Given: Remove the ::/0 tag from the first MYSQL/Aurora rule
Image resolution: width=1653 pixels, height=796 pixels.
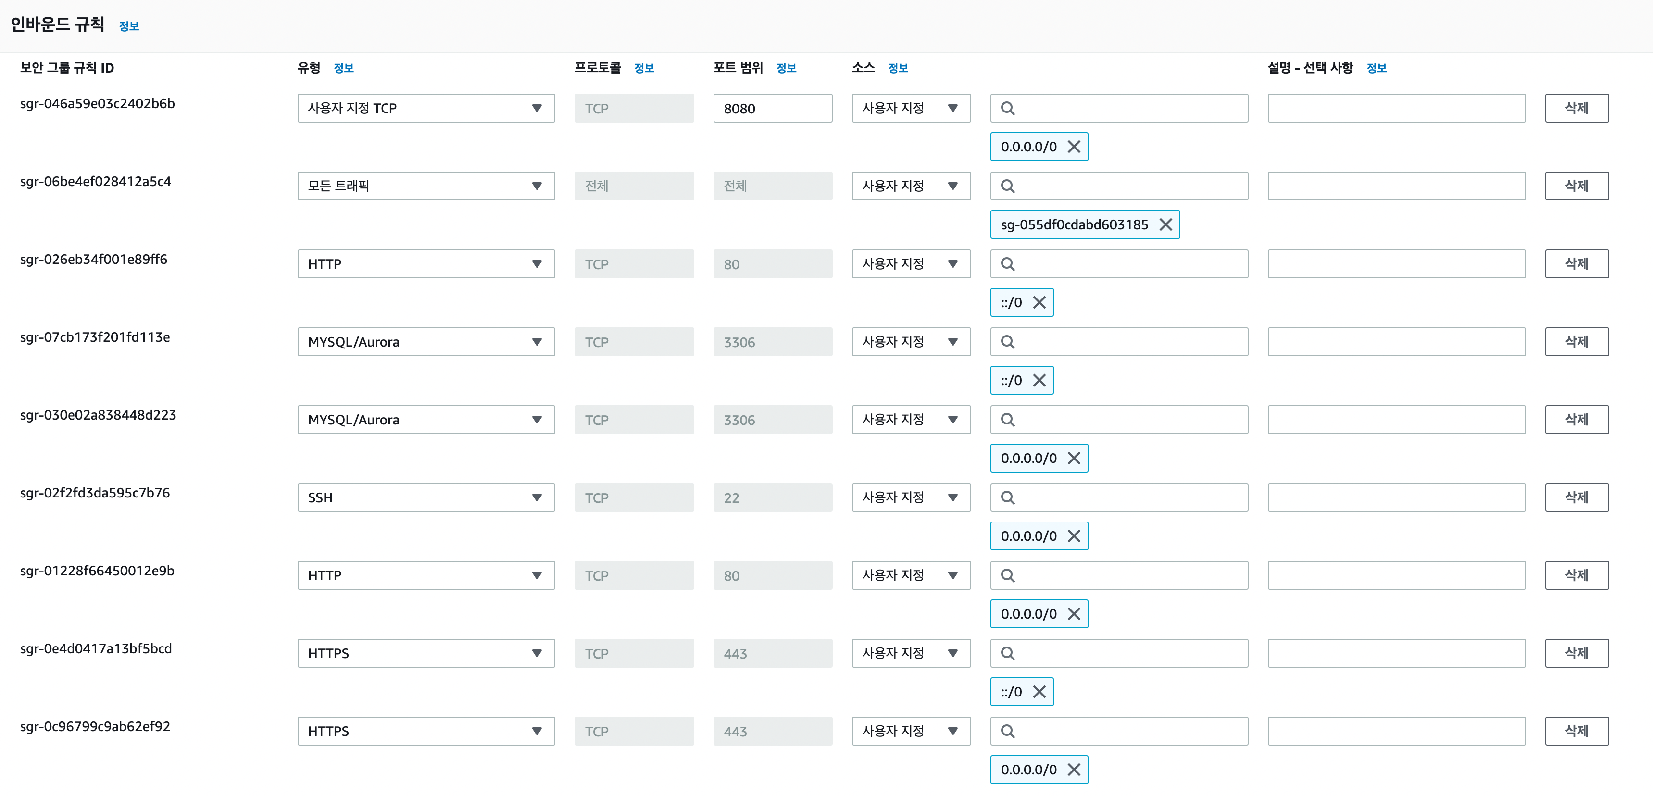Looking at the screenshot, I should [x=1039, y=380].
